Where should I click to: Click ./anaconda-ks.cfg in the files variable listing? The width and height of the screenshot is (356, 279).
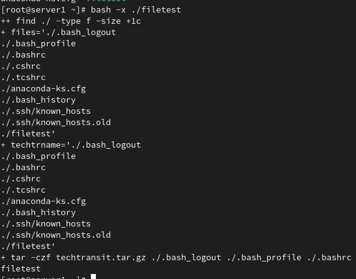coord(43,89)
